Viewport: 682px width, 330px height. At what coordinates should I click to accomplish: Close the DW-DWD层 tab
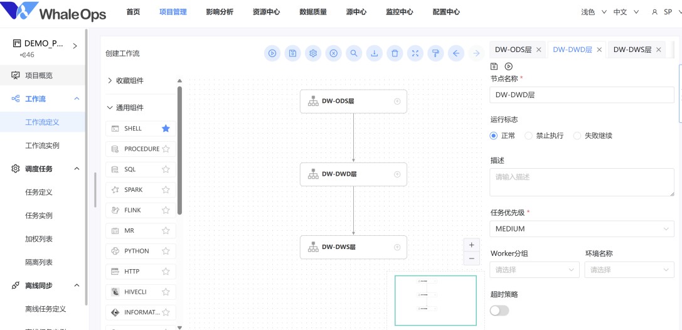[x=599, y=50]
